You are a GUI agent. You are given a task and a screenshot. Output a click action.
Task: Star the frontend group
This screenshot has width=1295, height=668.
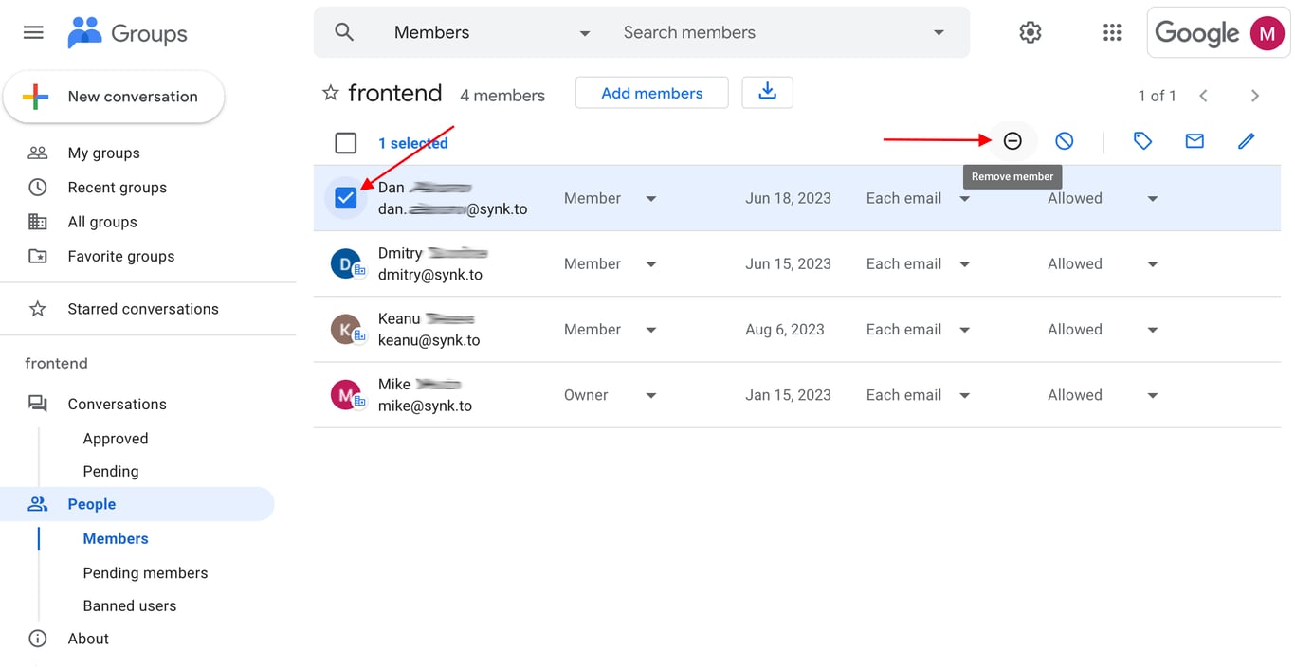331,93
